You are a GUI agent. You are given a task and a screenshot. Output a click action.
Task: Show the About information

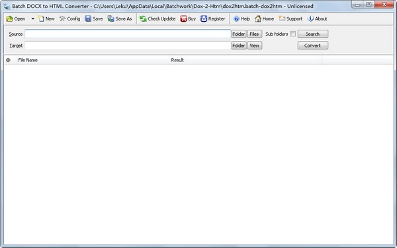click(317, 19)
